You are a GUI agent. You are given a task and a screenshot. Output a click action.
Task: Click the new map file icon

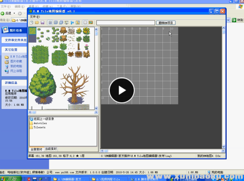point(32,23)
